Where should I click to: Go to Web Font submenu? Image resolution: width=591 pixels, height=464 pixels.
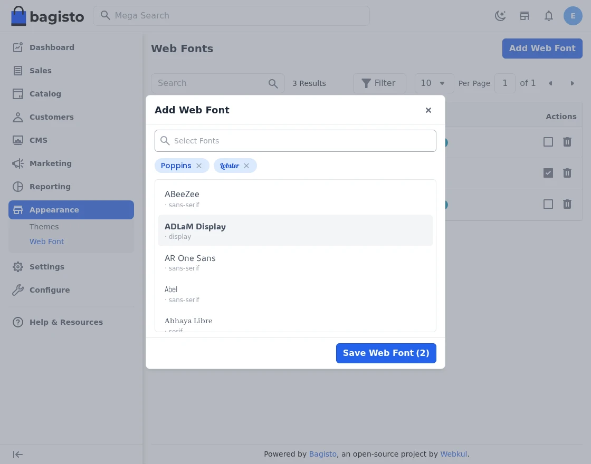[x=47, y=241]
